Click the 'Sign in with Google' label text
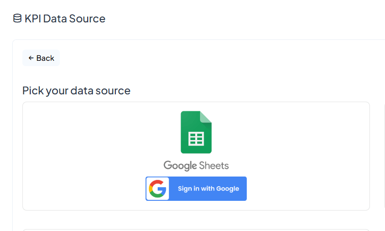This screenshot has height=231, width=385. (x=208, y=189)
